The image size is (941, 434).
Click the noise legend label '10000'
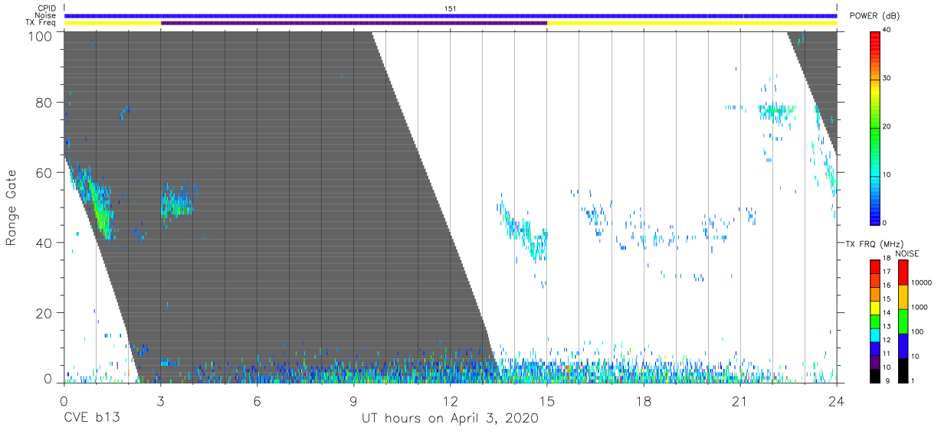tap(921, 282)
